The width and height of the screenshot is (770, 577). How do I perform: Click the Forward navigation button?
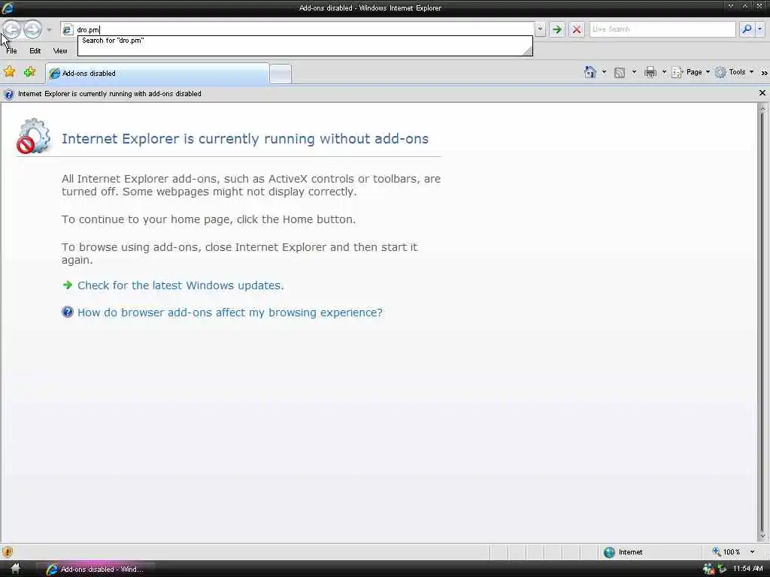(32, 29)
